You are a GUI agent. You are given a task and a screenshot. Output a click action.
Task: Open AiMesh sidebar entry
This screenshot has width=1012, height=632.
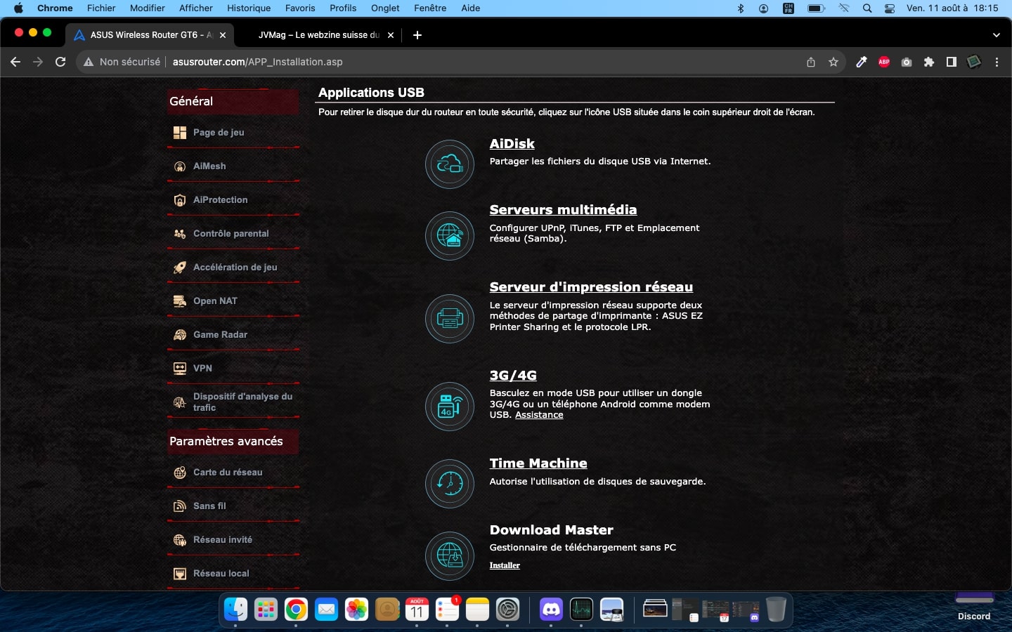point(233,166)
